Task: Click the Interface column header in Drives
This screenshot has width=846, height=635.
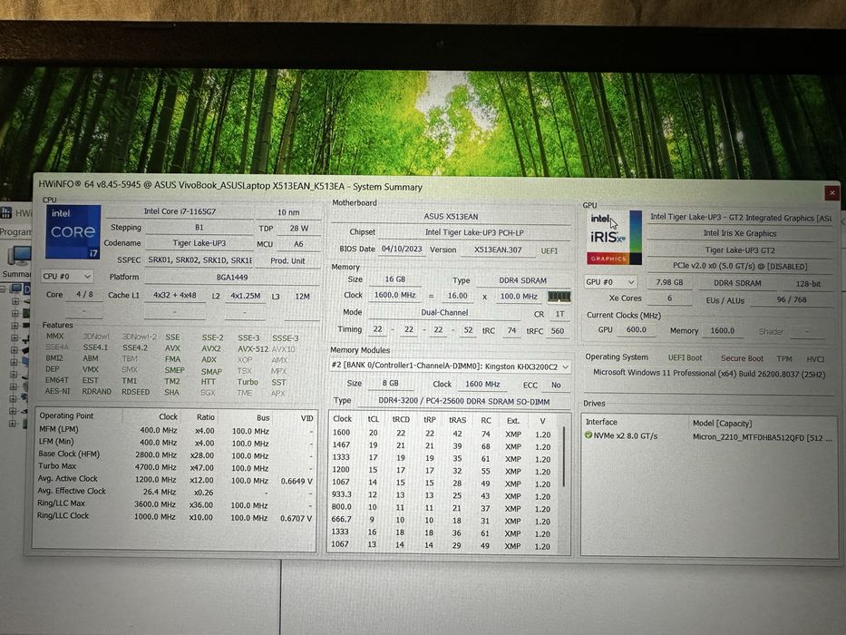Action: (601, 422)
